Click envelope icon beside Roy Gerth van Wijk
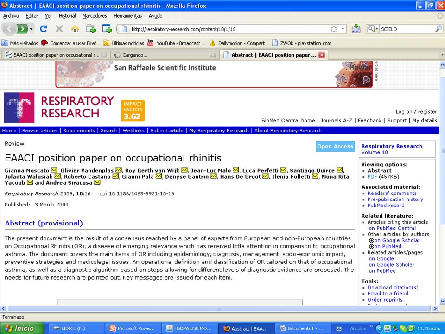 click(x=184, y=170)
